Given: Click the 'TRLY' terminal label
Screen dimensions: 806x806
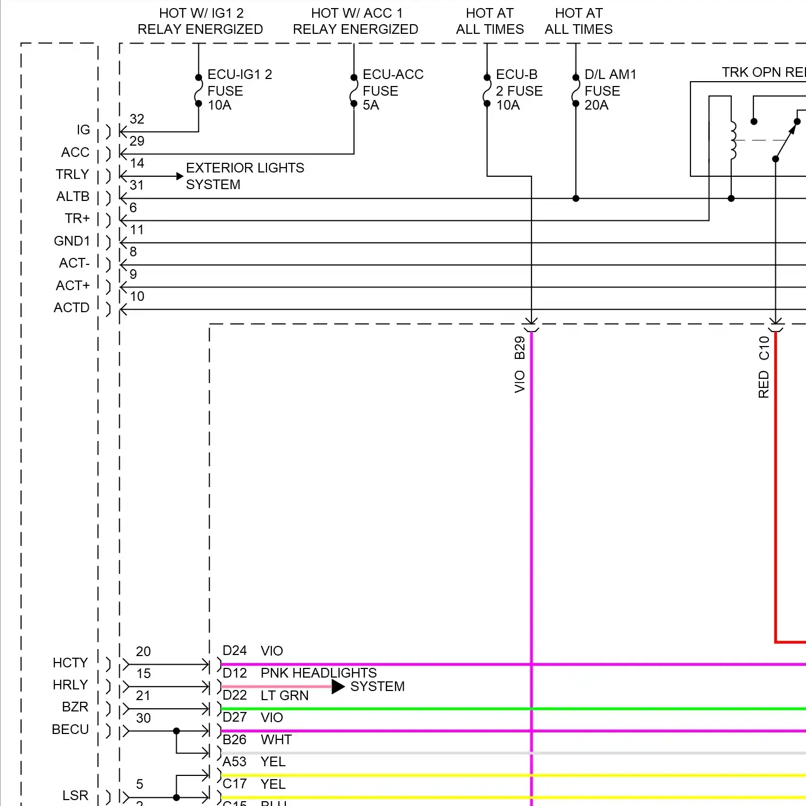Looking at the screenshot, I should click(x=73, y=175).
